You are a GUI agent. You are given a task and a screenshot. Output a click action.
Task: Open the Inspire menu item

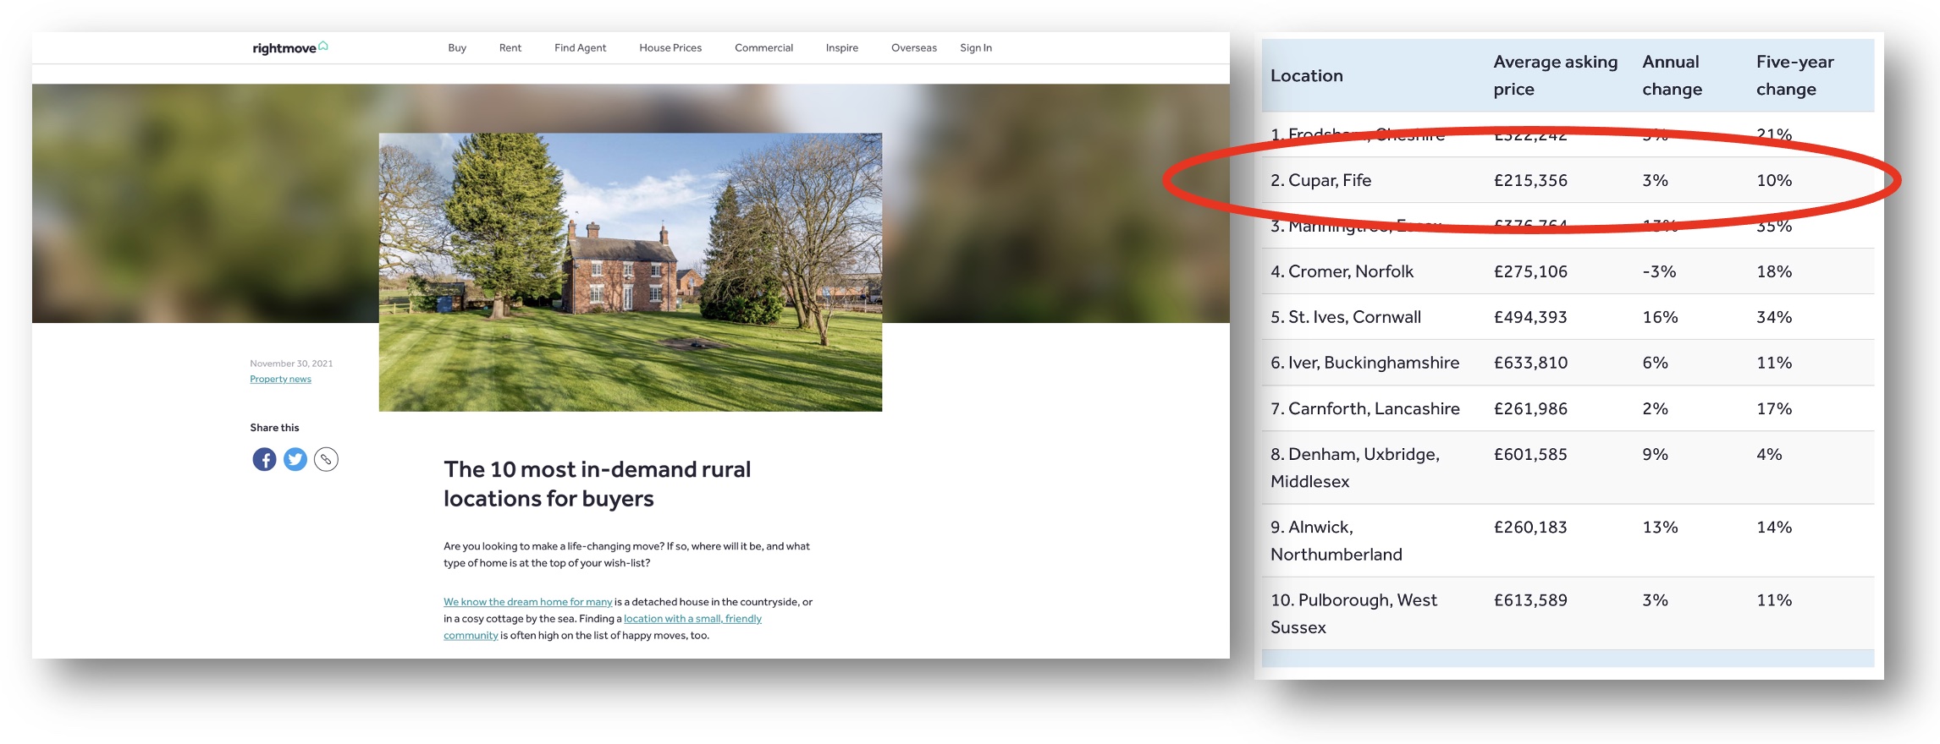click(841, 48)
